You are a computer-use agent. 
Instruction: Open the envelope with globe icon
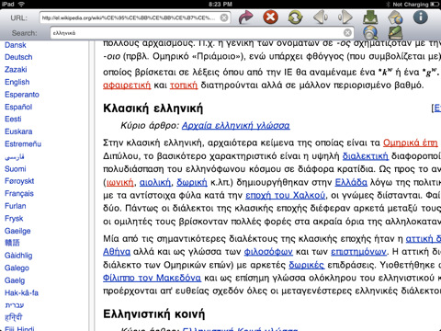pyautogui.click(x=395, y=17)
